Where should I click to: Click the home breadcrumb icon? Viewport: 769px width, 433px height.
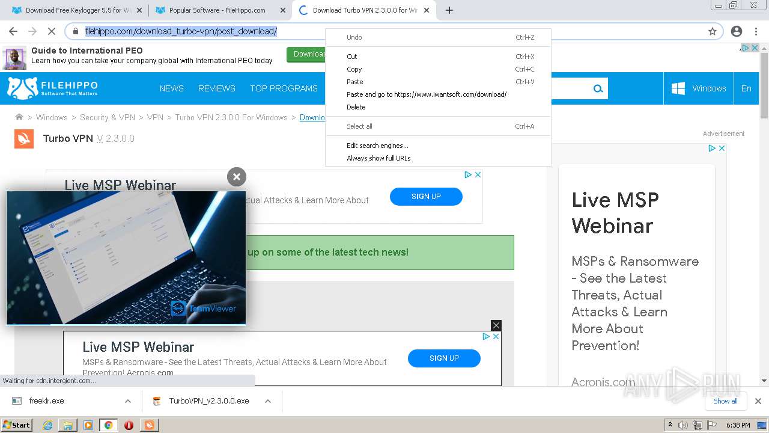[19, 117]
